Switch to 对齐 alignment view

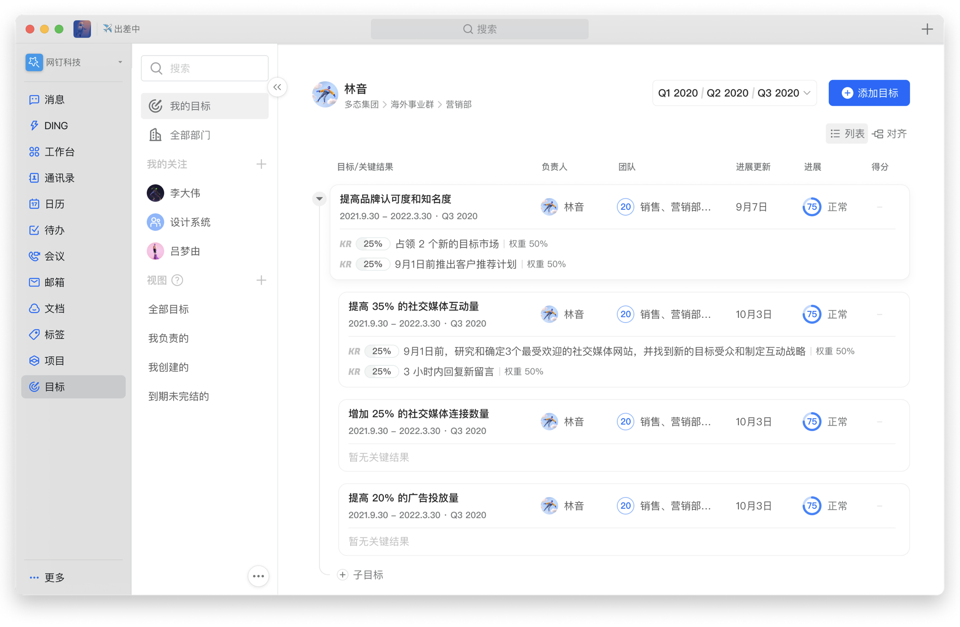[x=890, y=133]
